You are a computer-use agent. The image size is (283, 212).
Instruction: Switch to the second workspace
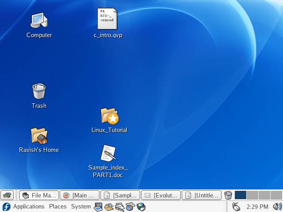(x=252, y=195)
